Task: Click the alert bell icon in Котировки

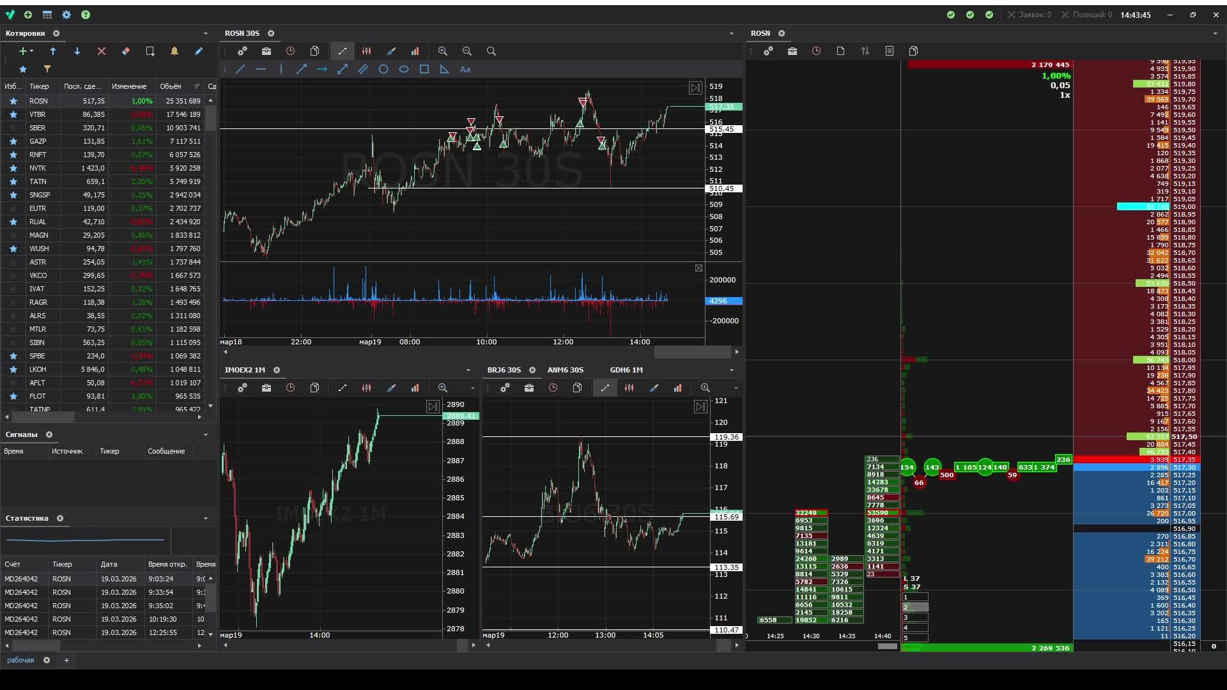Action: point(174,51)
